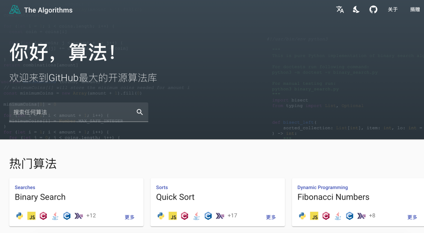Click the magnifier search icon

(139, 112)
